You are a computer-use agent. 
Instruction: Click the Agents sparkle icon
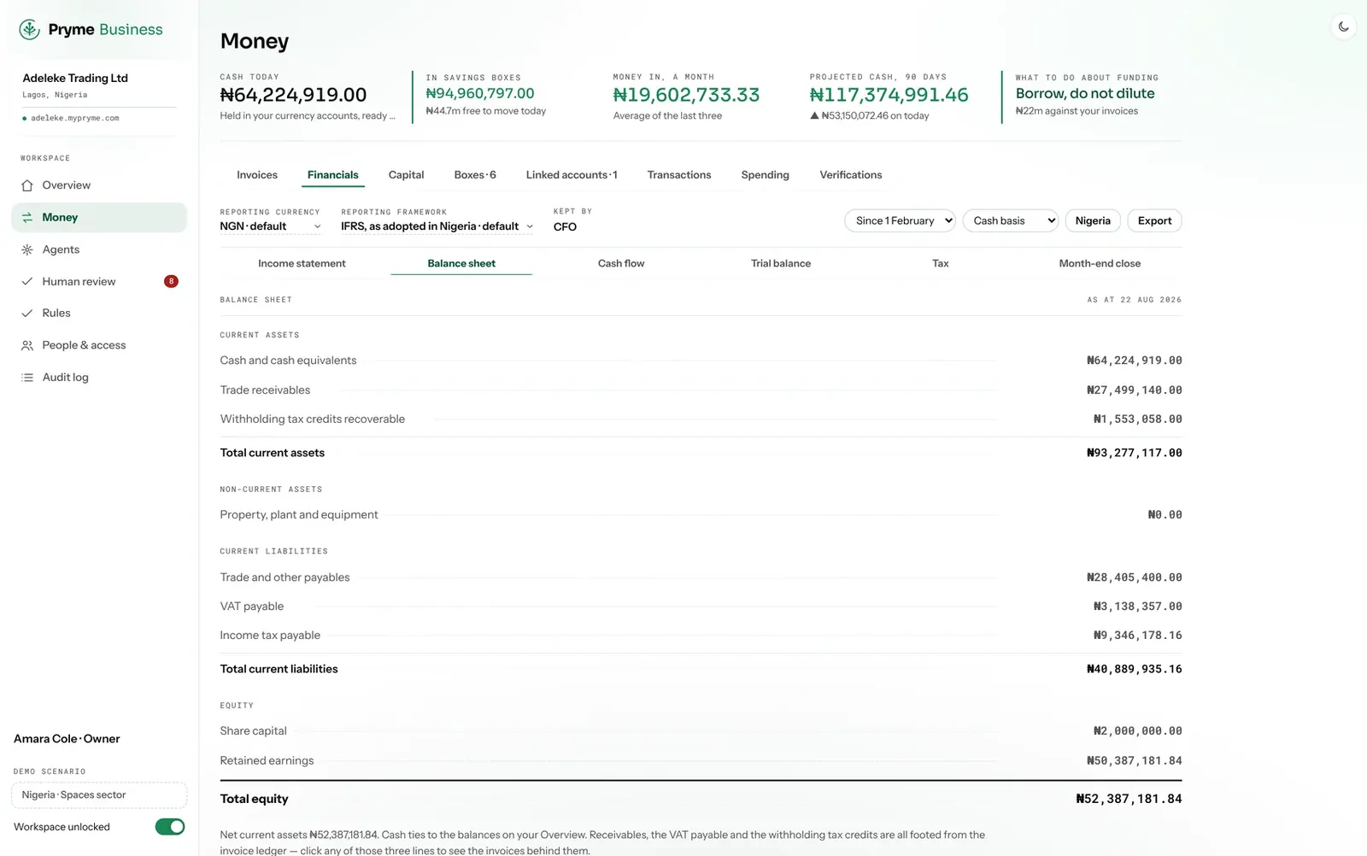[x=27, y=249]
